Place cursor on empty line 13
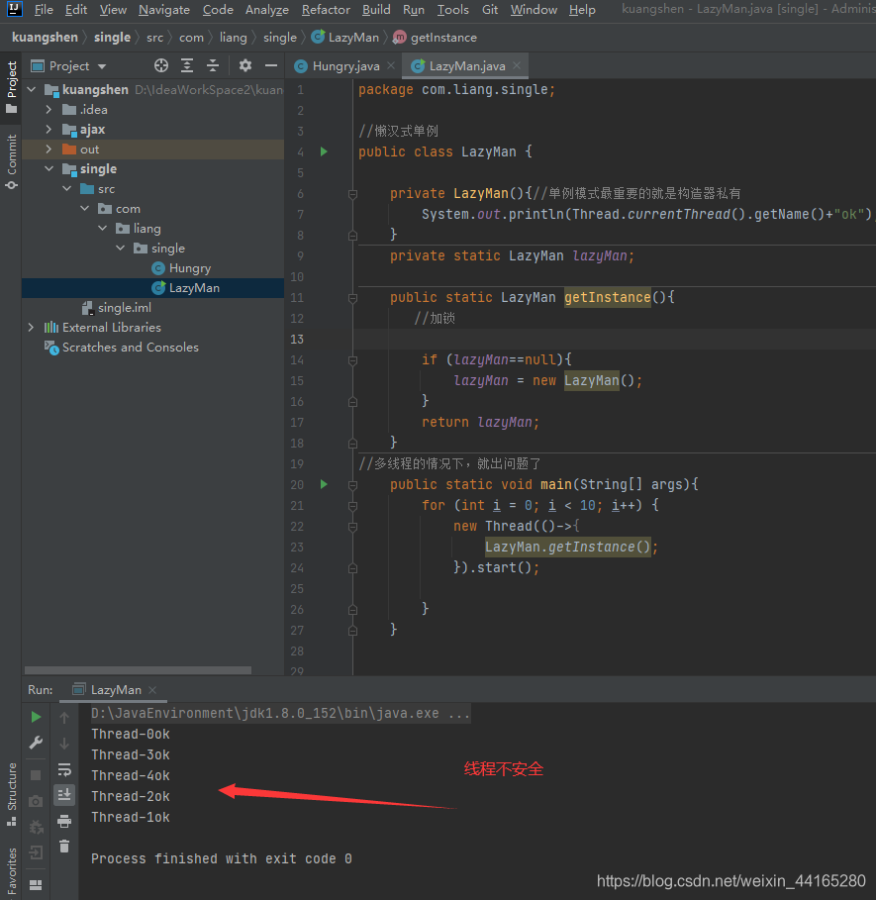Image resolution: width=876 pixels, height=900 pixels. click(614, 340)
